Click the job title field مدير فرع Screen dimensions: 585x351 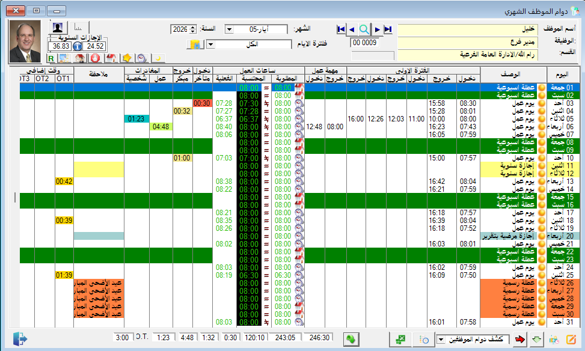[468, 42]
